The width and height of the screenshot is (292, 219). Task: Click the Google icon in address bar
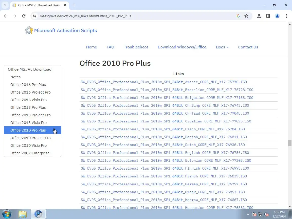(x=238, y=16)
